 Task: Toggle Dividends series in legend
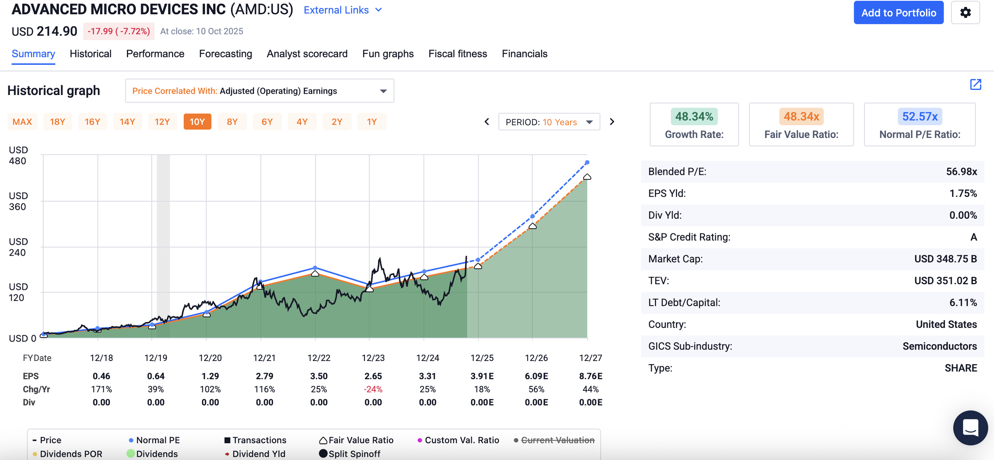coord(152,454)
